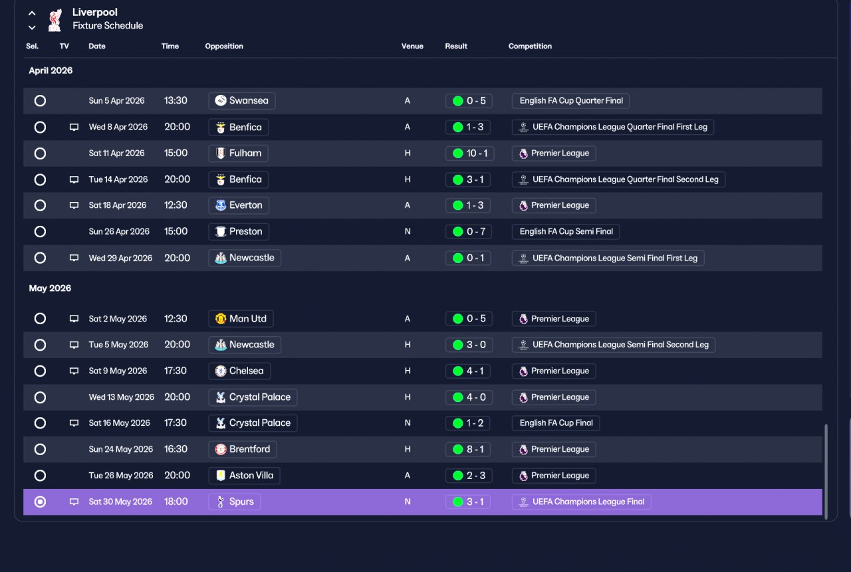
Task: Click the May 2026 month heading
Action: point(50,288)
